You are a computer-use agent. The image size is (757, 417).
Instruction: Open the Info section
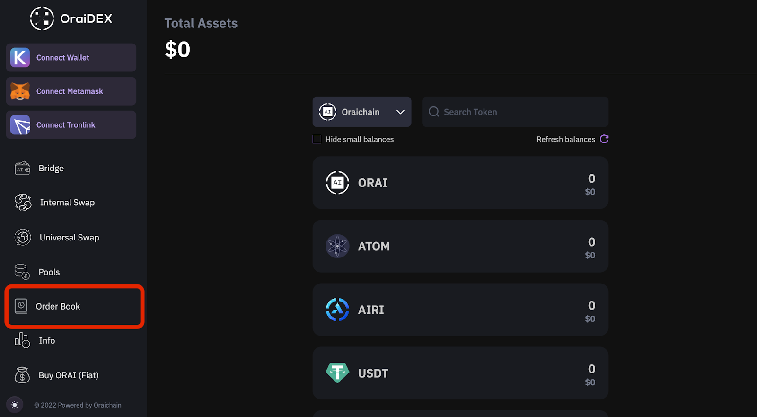[47, 341]
